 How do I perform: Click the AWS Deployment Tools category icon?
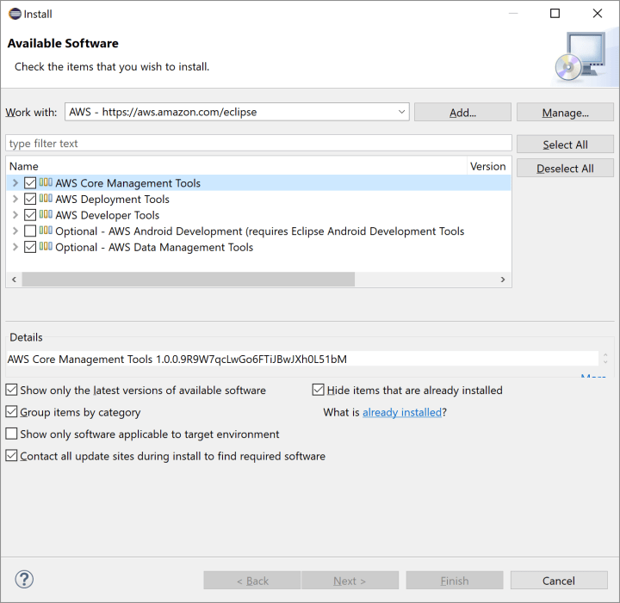pyautogui.click(x=46, y=199)
